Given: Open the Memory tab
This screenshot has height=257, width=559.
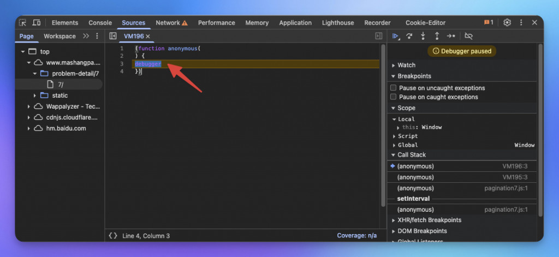Looking at the screenshot, I should [257, 23].
